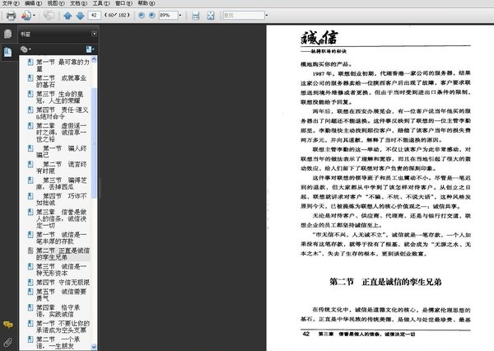Toggle the Bookmarks panel icon in sidebar
Screen dimensions: 494x351
coord(8,52)
